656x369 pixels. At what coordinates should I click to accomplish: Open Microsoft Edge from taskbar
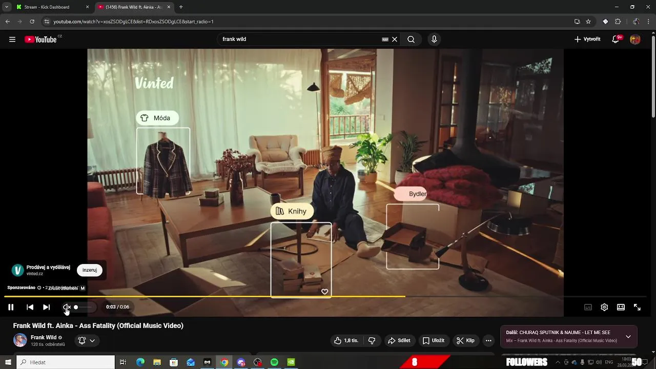140,362
